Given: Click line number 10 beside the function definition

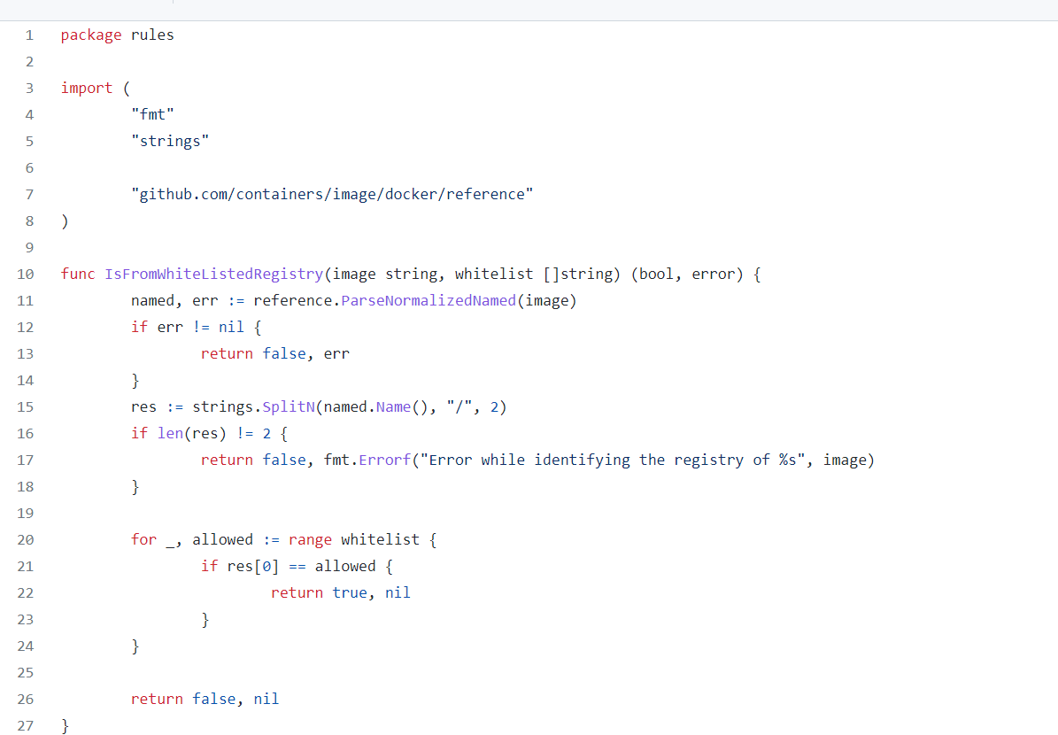Looking at the screenshot, I should (26, 274).
